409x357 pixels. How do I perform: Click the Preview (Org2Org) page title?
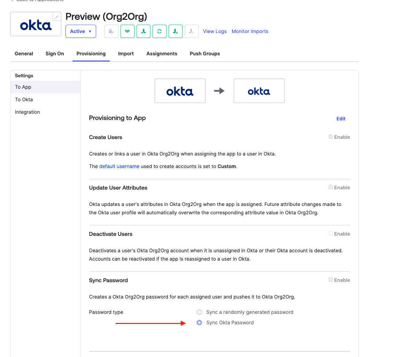106,17
